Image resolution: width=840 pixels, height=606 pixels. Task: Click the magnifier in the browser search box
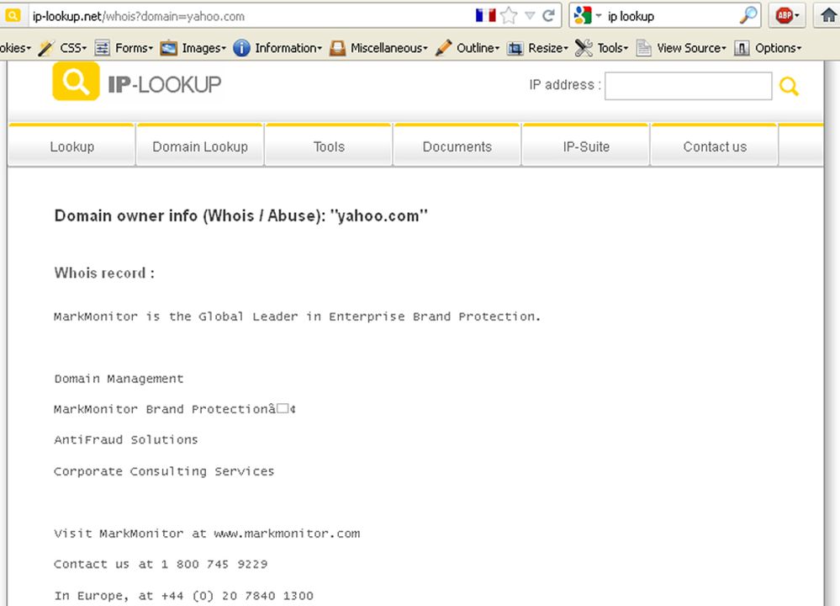(748, 15)
